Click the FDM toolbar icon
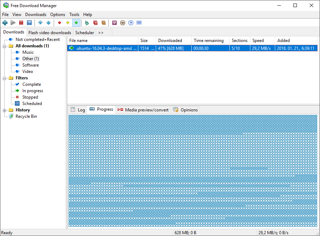320x236 pixels. [139, 23]
